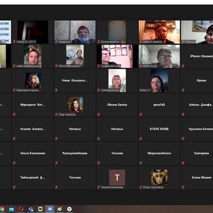Select the Oksana Savina participant tile

point(117,105)
